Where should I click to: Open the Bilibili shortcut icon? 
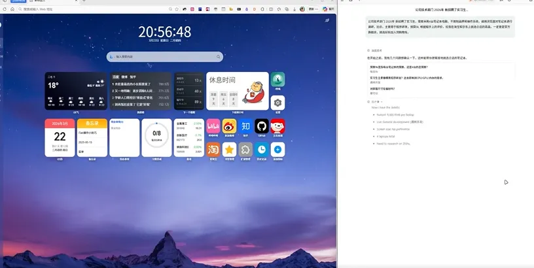pos(213,126)
